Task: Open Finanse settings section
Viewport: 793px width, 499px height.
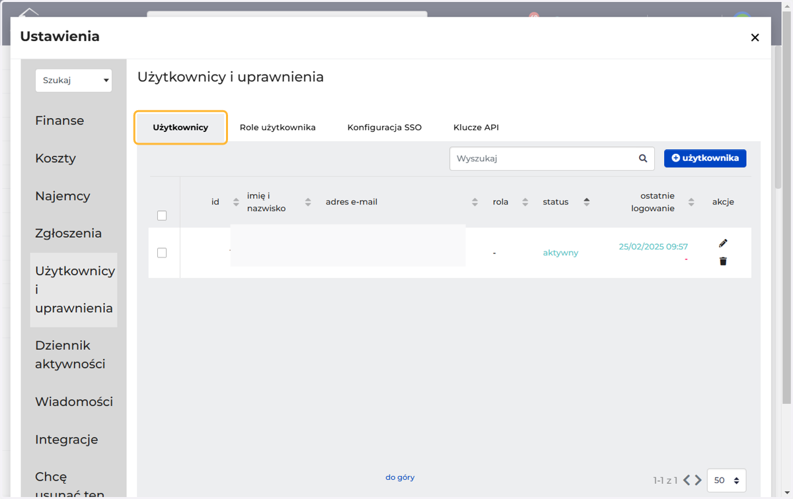Action: pyautogui.click(x=59, y=121)
